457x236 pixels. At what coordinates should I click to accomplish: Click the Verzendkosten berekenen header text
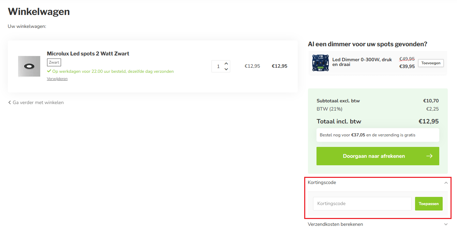pyautogui.click(x=335, y=224)
